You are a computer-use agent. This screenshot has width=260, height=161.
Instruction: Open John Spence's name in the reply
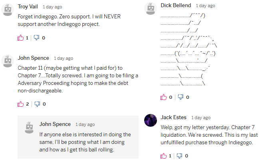click(x=55, y=124)
